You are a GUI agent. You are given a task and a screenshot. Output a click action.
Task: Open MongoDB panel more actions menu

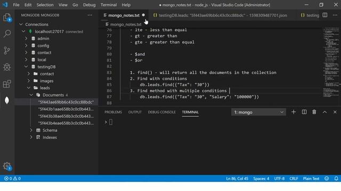[90, 15]
